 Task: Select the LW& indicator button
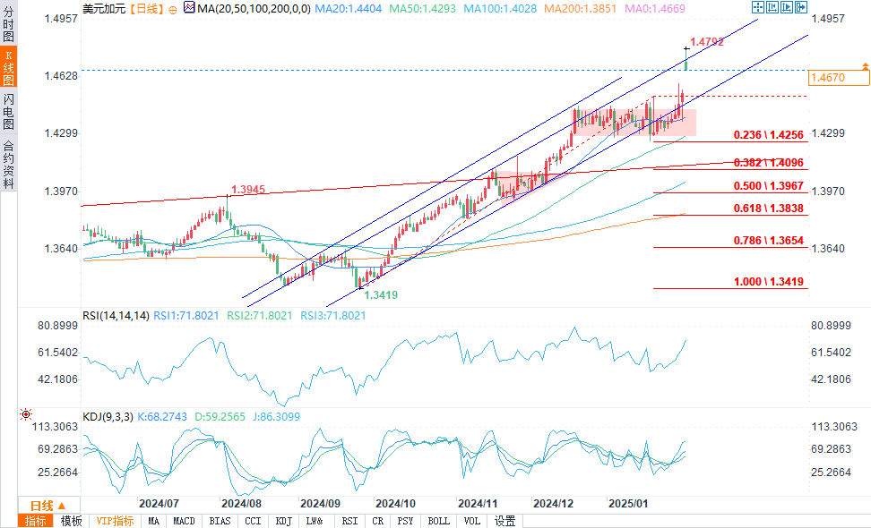(315, 521)
